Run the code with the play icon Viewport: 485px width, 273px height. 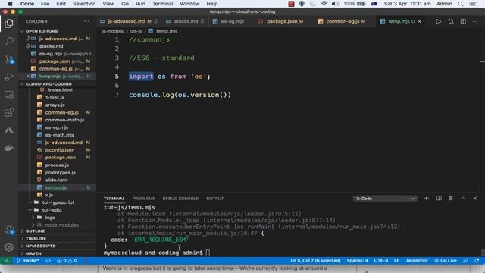[438, 21]
